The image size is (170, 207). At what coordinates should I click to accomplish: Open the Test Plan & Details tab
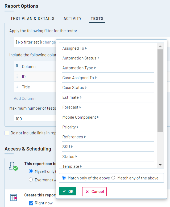[x=32, y=19]
